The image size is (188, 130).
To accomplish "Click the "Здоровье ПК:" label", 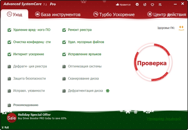I will 166,28.
